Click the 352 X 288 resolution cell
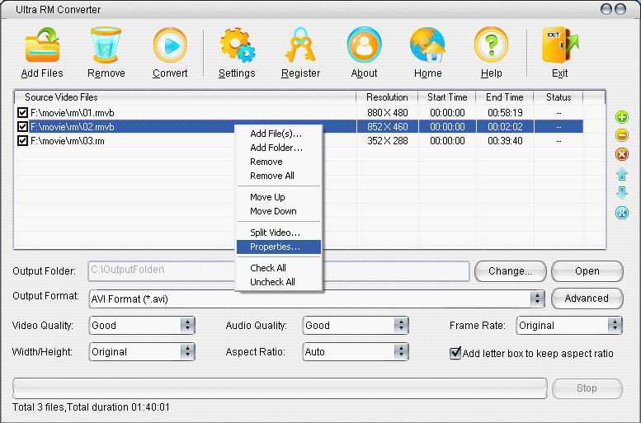 pyautogui.click(x=387, y=141)
